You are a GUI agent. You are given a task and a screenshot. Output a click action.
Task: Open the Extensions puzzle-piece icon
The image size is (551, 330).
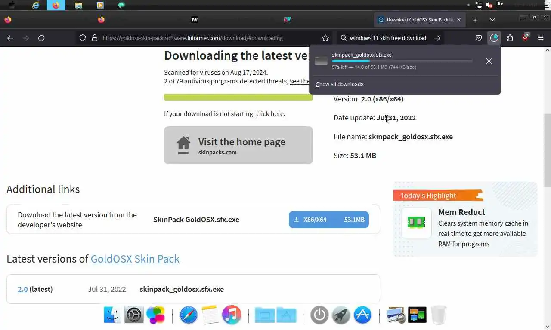[x=510, y=38]
